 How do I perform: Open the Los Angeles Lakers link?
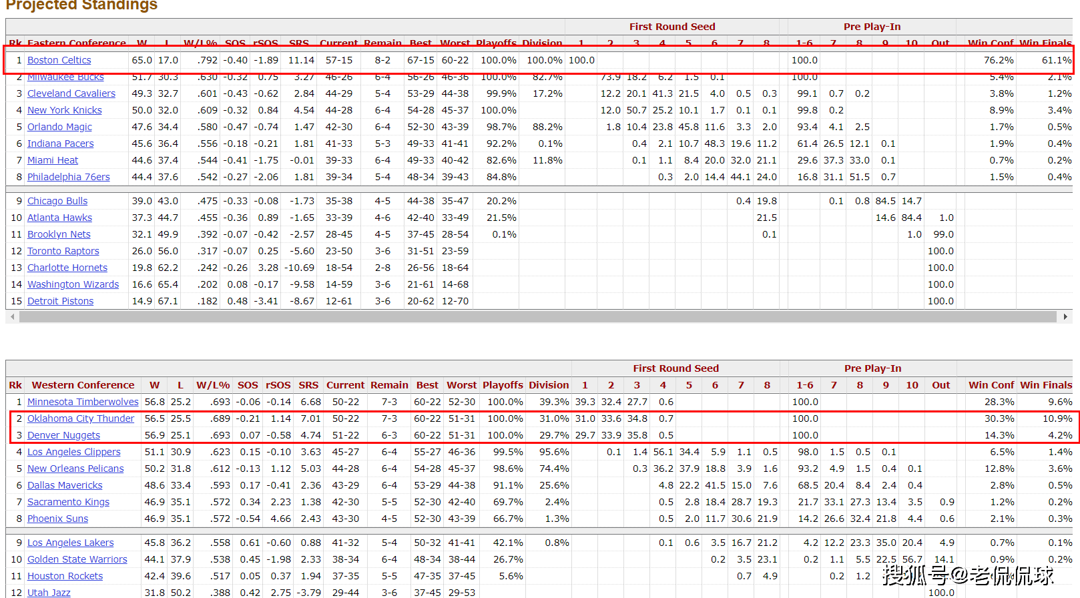[x=70, y=543]
